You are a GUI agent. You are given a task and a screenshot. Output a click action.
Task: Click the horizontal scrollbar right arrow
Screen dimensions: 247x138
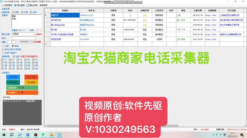[245, 125]
